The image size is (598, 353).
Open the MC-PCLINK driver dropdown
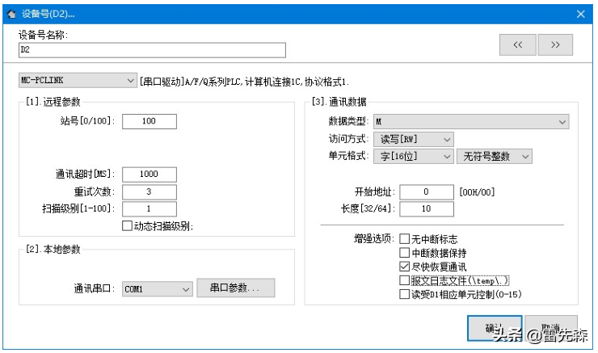point(78,81)
